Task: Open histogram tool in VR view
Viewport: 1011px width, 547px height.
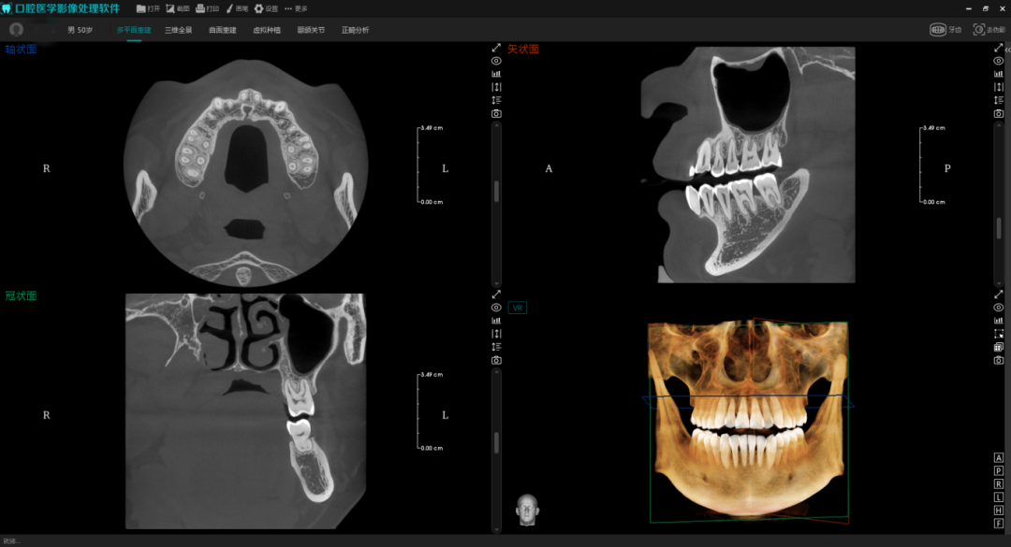Action: click(998, 321)
